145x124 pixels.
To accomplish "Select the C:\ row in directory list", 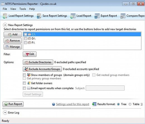I will 82,34.
